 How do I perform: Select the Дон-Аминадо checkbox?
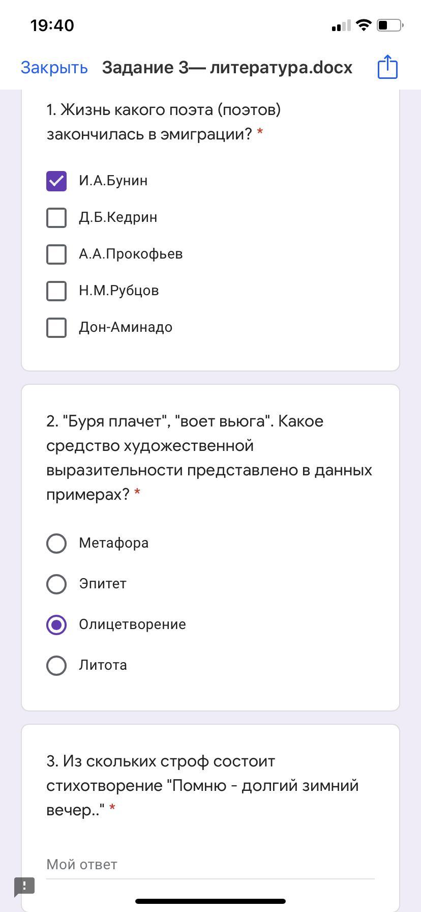(x=56, y=328)
